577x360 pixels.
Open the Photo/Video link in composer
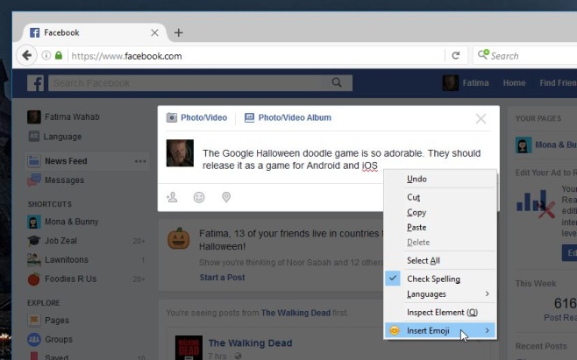pos(203,117)
